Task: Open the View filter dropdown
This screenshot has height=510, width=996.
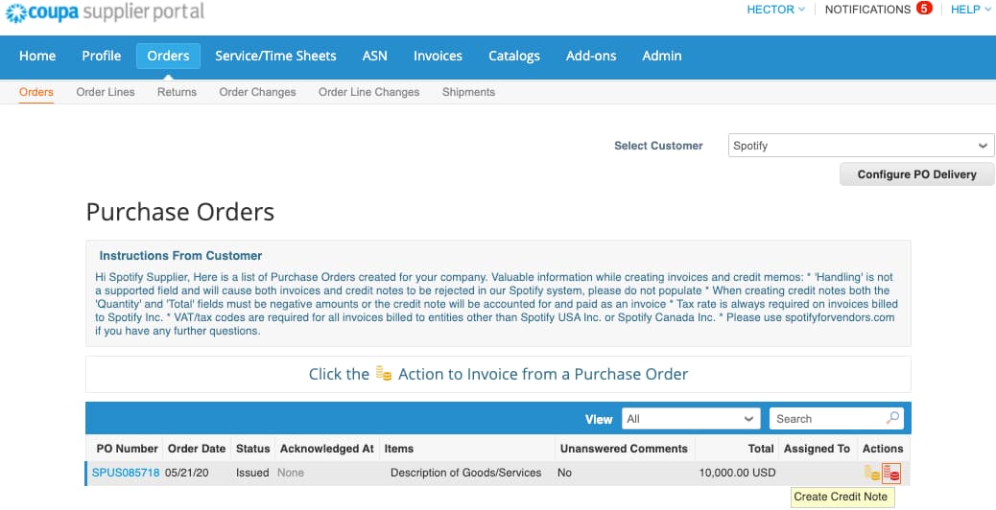Action: tap(691, 419)
